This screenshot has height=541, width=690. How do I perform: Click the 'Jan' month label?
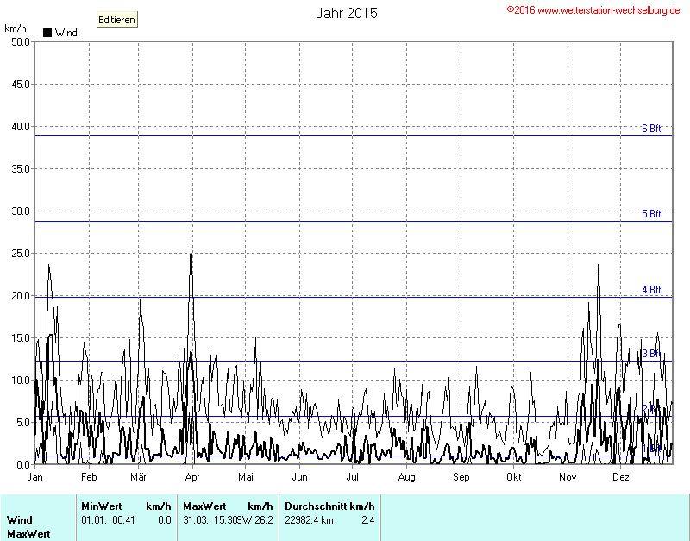pyautogui.click(x=35, y=477)
